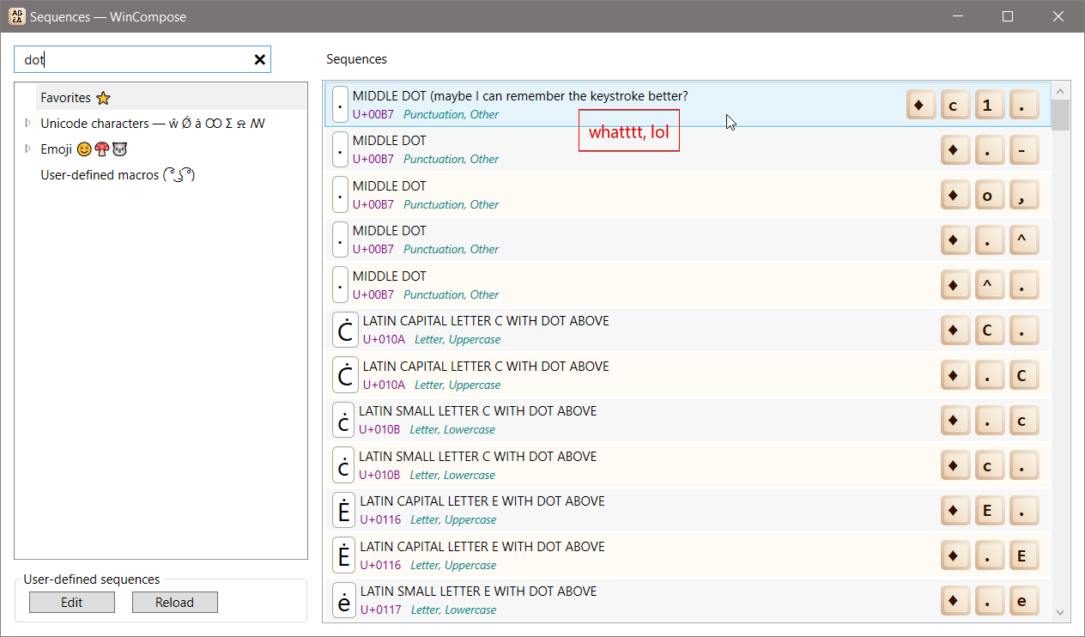Click the WinCompose app icon in title bar
This screenshot has width=1085, height=637.
coord(16,16)
